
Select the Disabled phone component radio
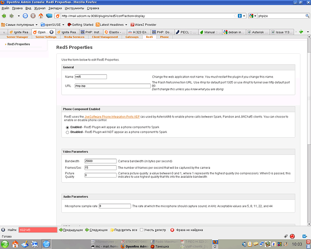68,132
